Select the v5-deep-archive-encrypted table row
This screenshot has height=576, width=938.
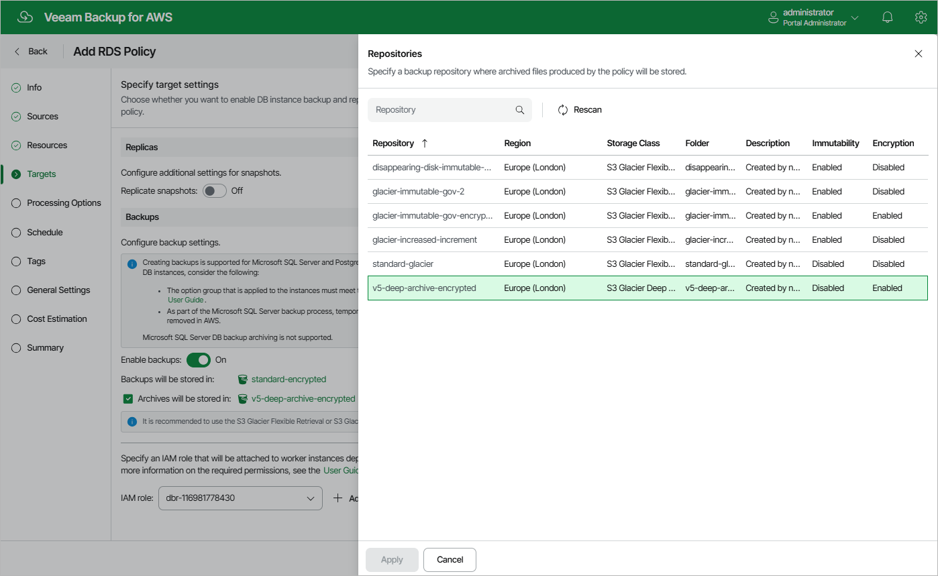pos(647,288)
